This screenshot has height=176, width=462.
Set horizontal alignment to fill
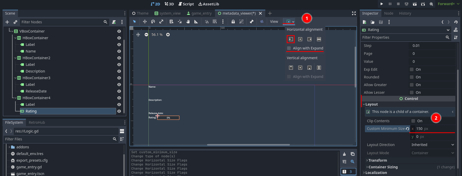click(319, 39)
